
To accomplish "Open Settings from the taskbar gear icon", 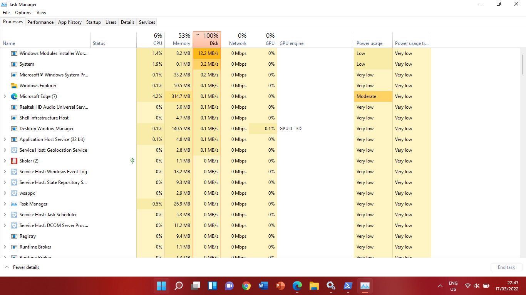I will coord(331,286).
